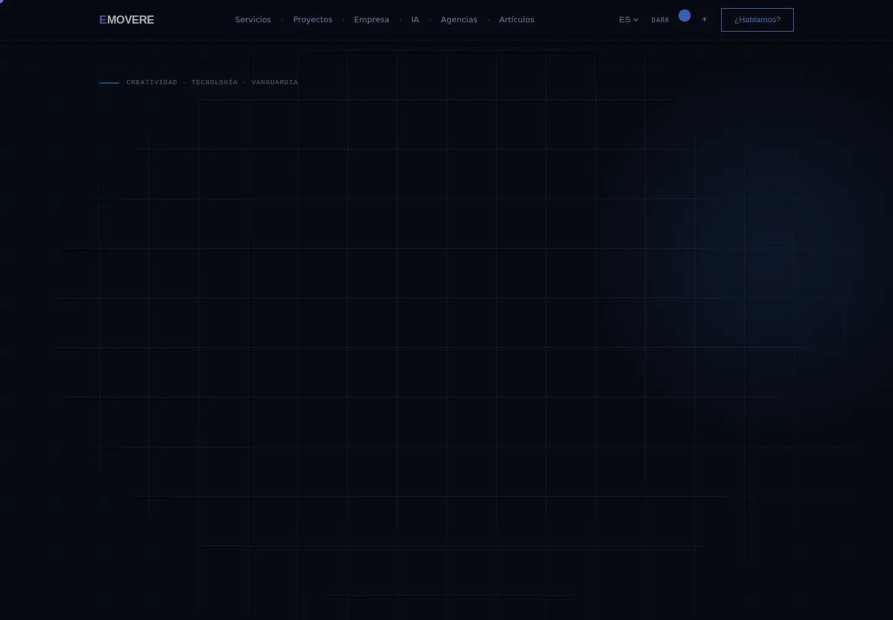Click the DARK theme label
Screen dimensions: 893x620
tap(660, 20)
